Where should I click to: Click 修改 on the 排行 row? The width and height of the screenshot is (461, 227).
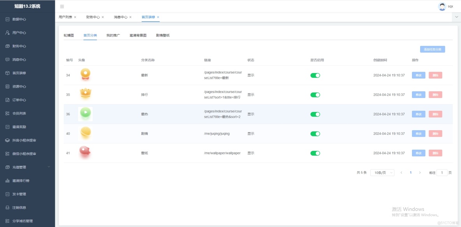tap(418, 94)
